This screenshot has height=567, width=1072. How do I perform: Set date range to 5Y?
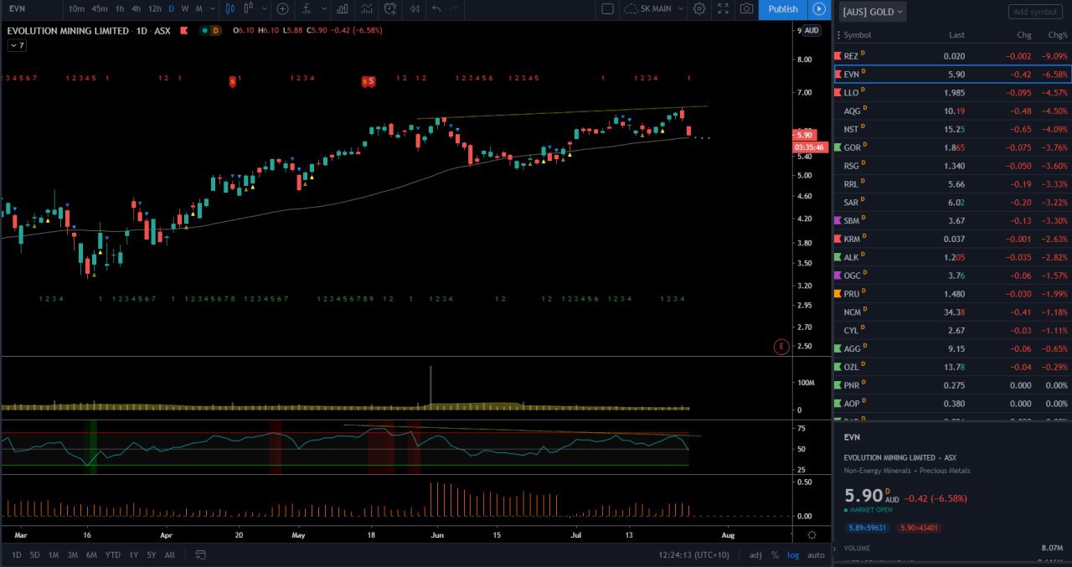[152, 554]
